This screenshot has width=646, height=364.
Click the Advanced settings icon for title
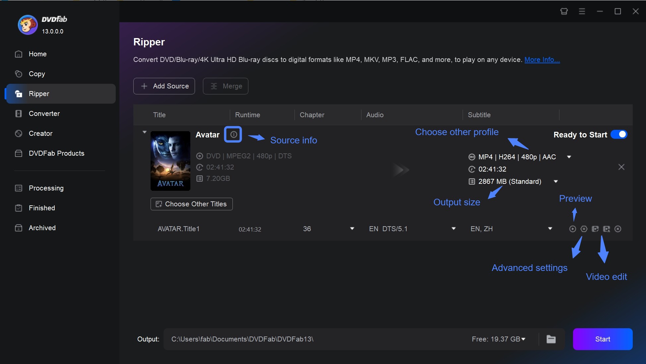tap(583, 229)
